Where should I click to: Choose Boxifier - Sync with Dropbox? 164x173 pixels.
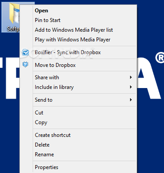tap(78, 52)
